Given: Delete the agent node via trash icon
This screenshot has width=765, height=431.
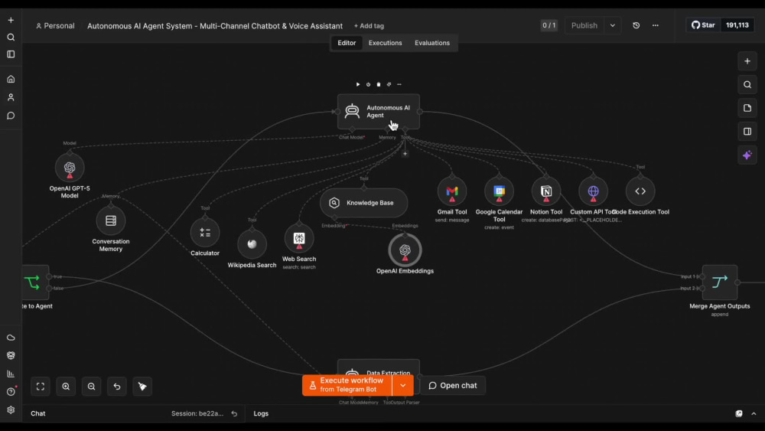Looking at the screenshot, I should click(x=379, y=84).
